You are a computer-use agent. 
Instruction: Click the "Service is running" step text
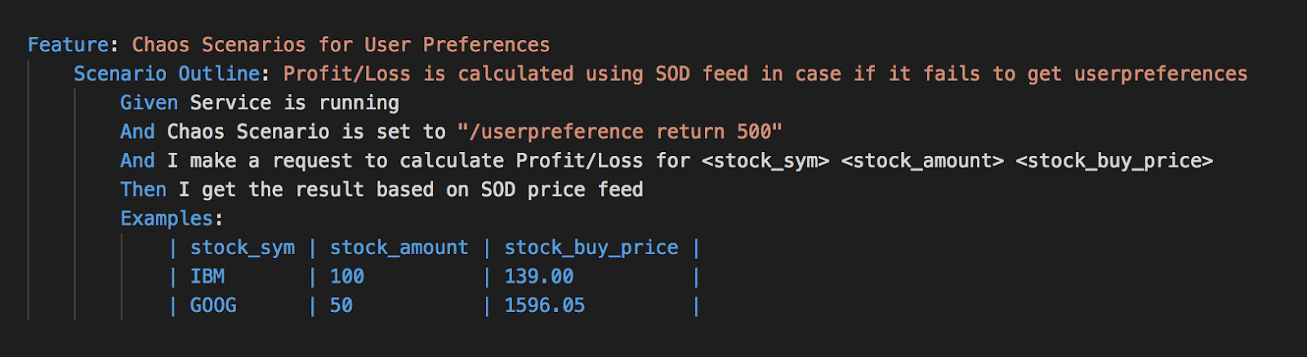tap(294, 103)
